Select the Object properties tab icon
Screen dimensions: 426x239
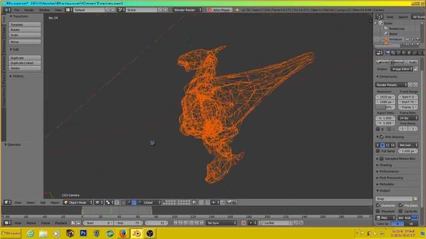coord(409,53)
